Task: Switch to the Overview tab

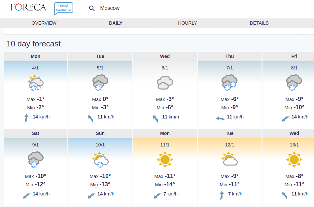Action: 44,23
